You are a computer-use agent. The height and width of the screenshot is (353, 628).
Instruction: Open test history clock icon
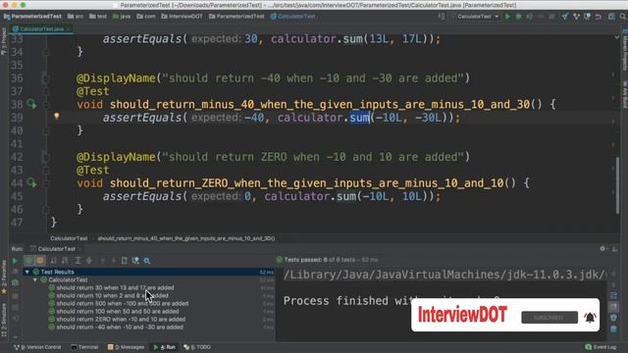point(135,261)
